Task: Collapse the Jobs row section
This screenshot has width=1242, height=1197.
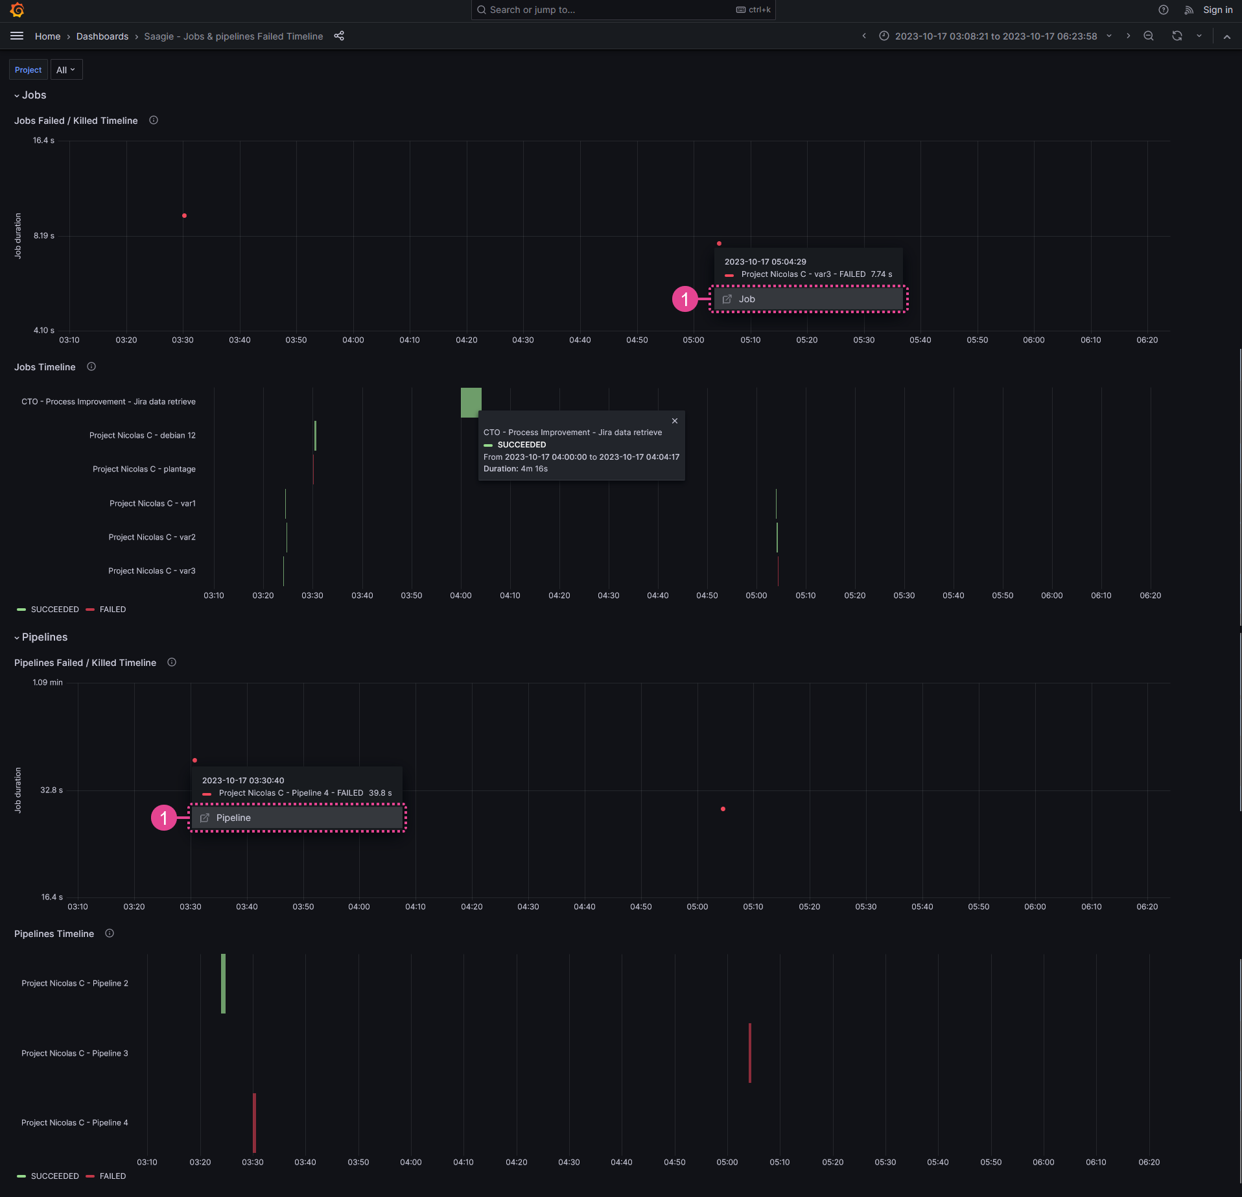Action: (x=30, y=95)
